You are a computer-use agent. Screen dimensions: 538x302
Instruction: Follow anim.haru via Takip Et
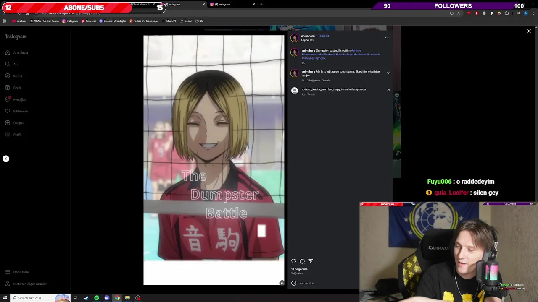(324, 36)
